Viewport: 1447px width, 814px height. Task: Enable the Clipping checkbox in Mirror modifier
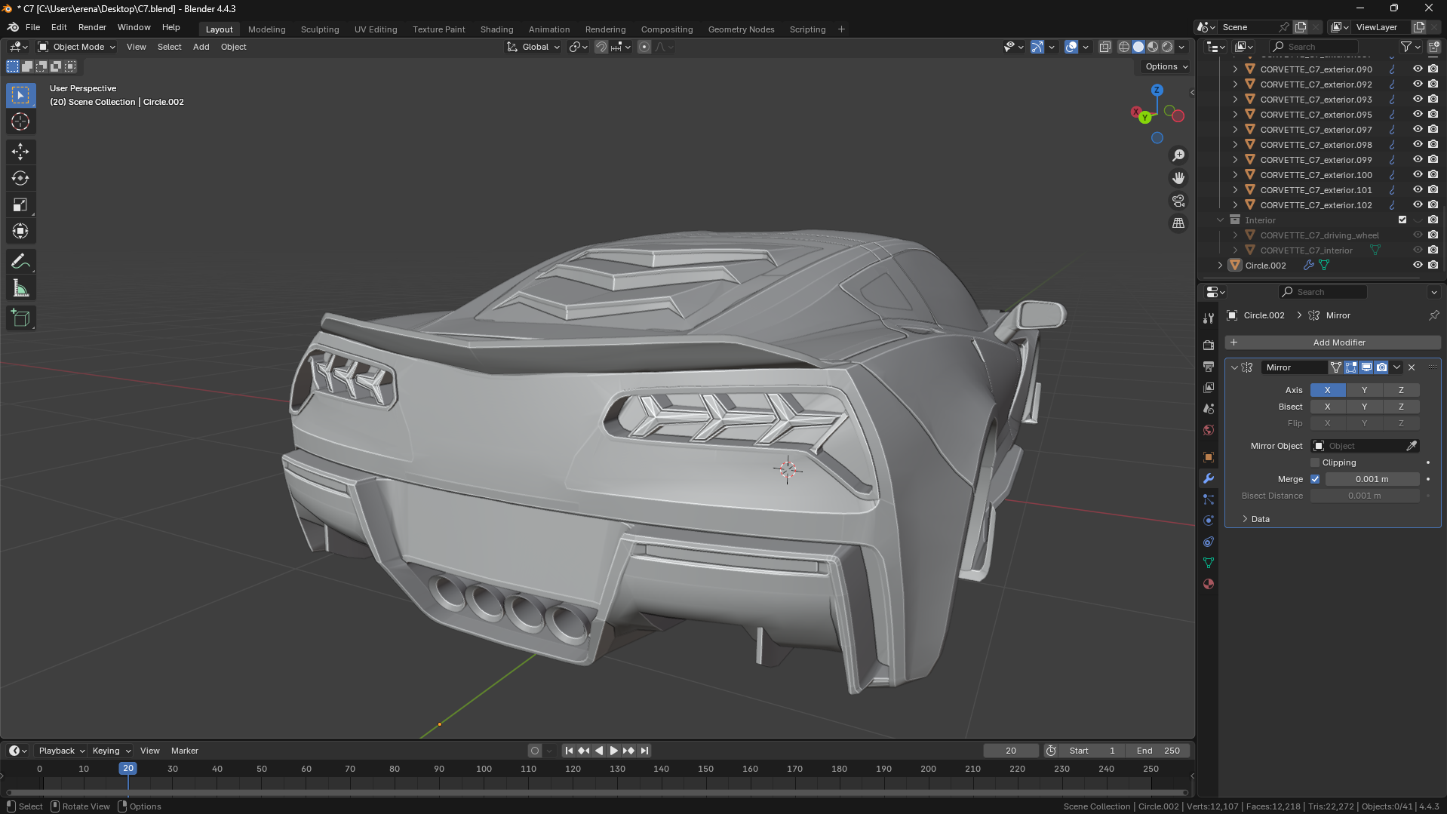coord(1315,462)
